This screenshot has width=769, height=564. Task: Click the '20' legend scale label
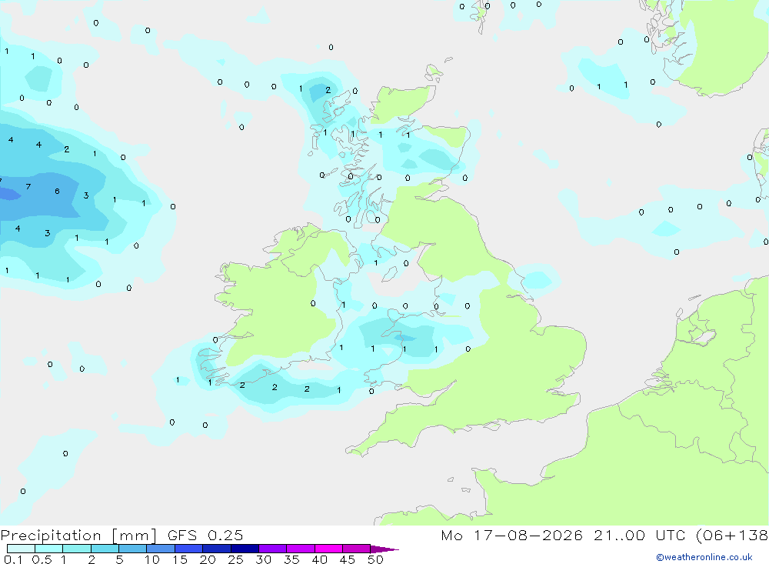208,559
